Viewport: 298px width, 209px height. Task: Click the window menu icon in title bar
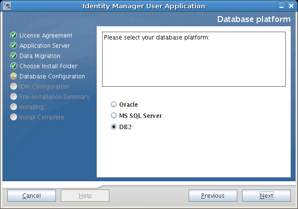point(6,6)
